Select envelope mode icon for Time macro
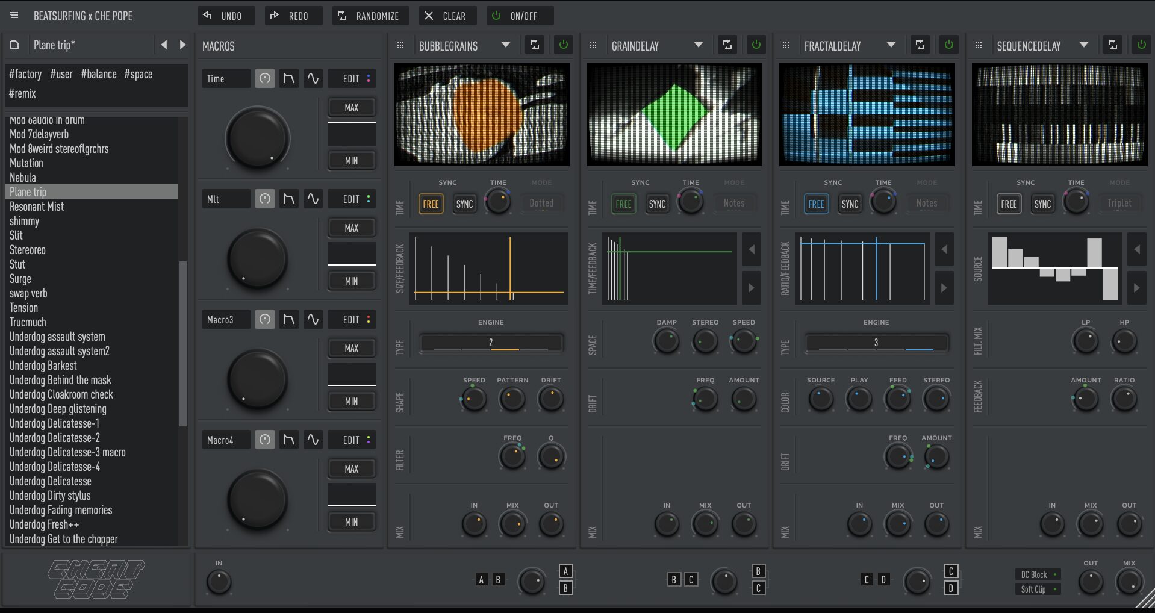Screen dimensions: 1155x613 289,78
